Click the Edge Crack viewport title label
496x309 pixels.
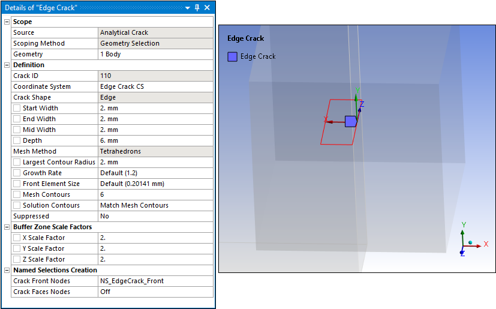coord(245,38)
